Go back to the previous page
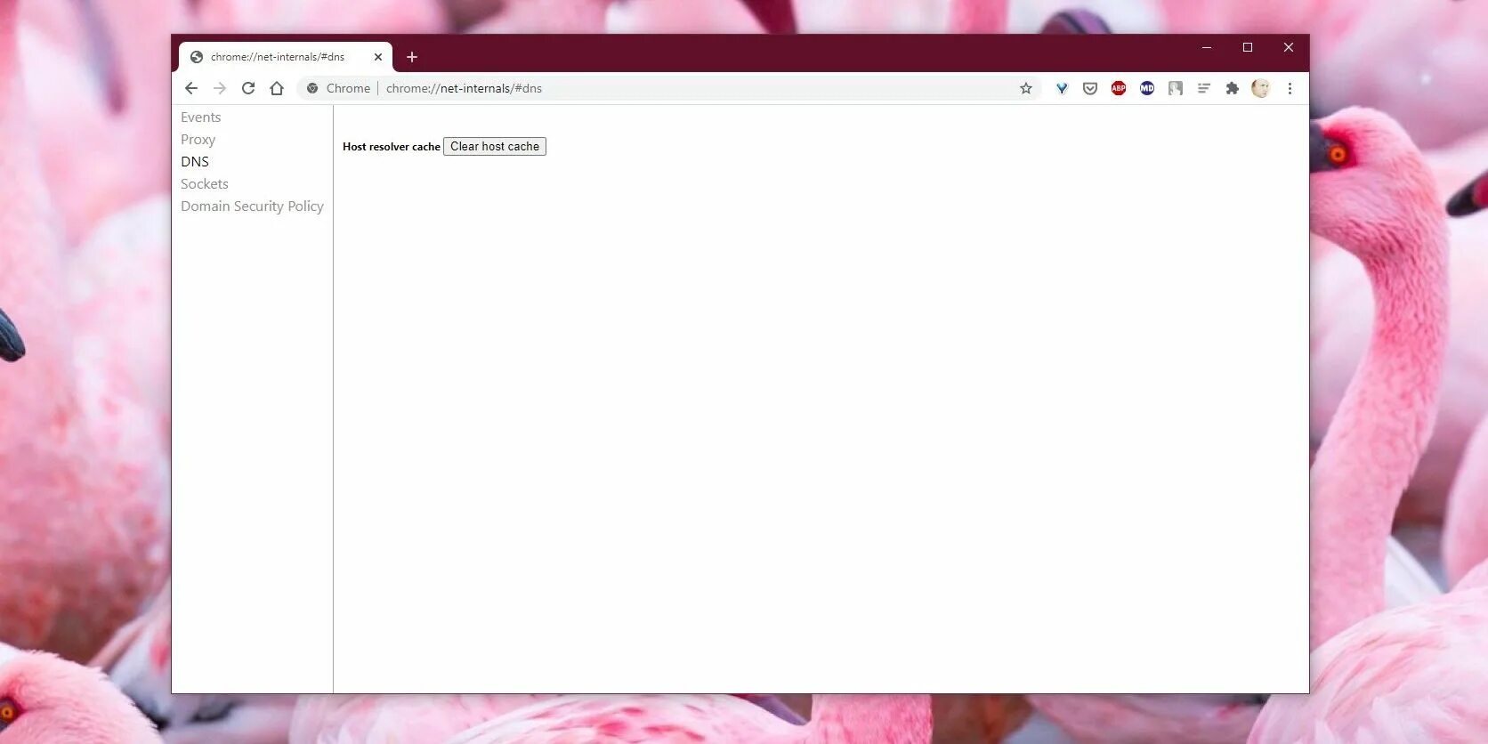The height and width of the screenshot is (744, 1488). click(x=191, y=88)
